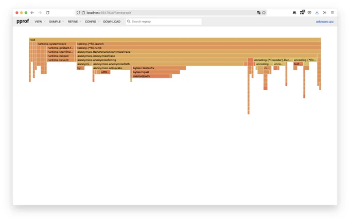
Task: Open the browser hamburger menu
Action: point(332,13)
